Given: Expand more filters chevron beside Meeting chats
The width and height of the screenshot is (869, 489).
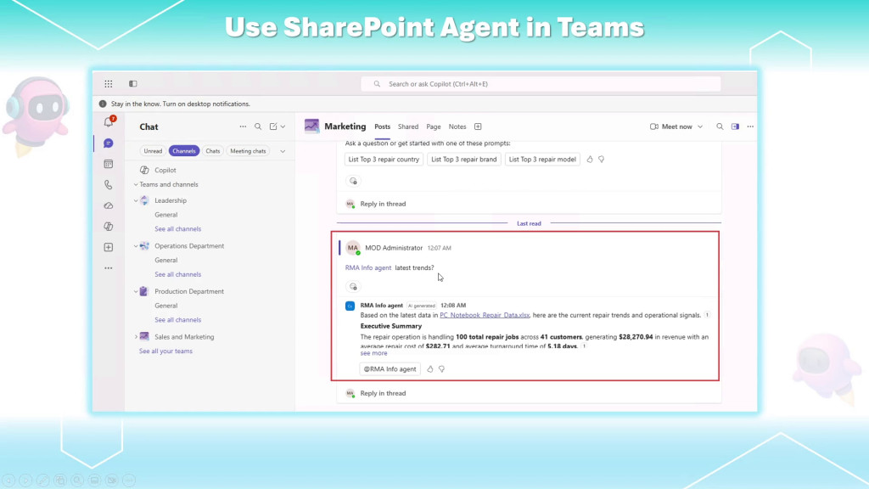Looking at the screenshot, I should (x=283, y=151).
